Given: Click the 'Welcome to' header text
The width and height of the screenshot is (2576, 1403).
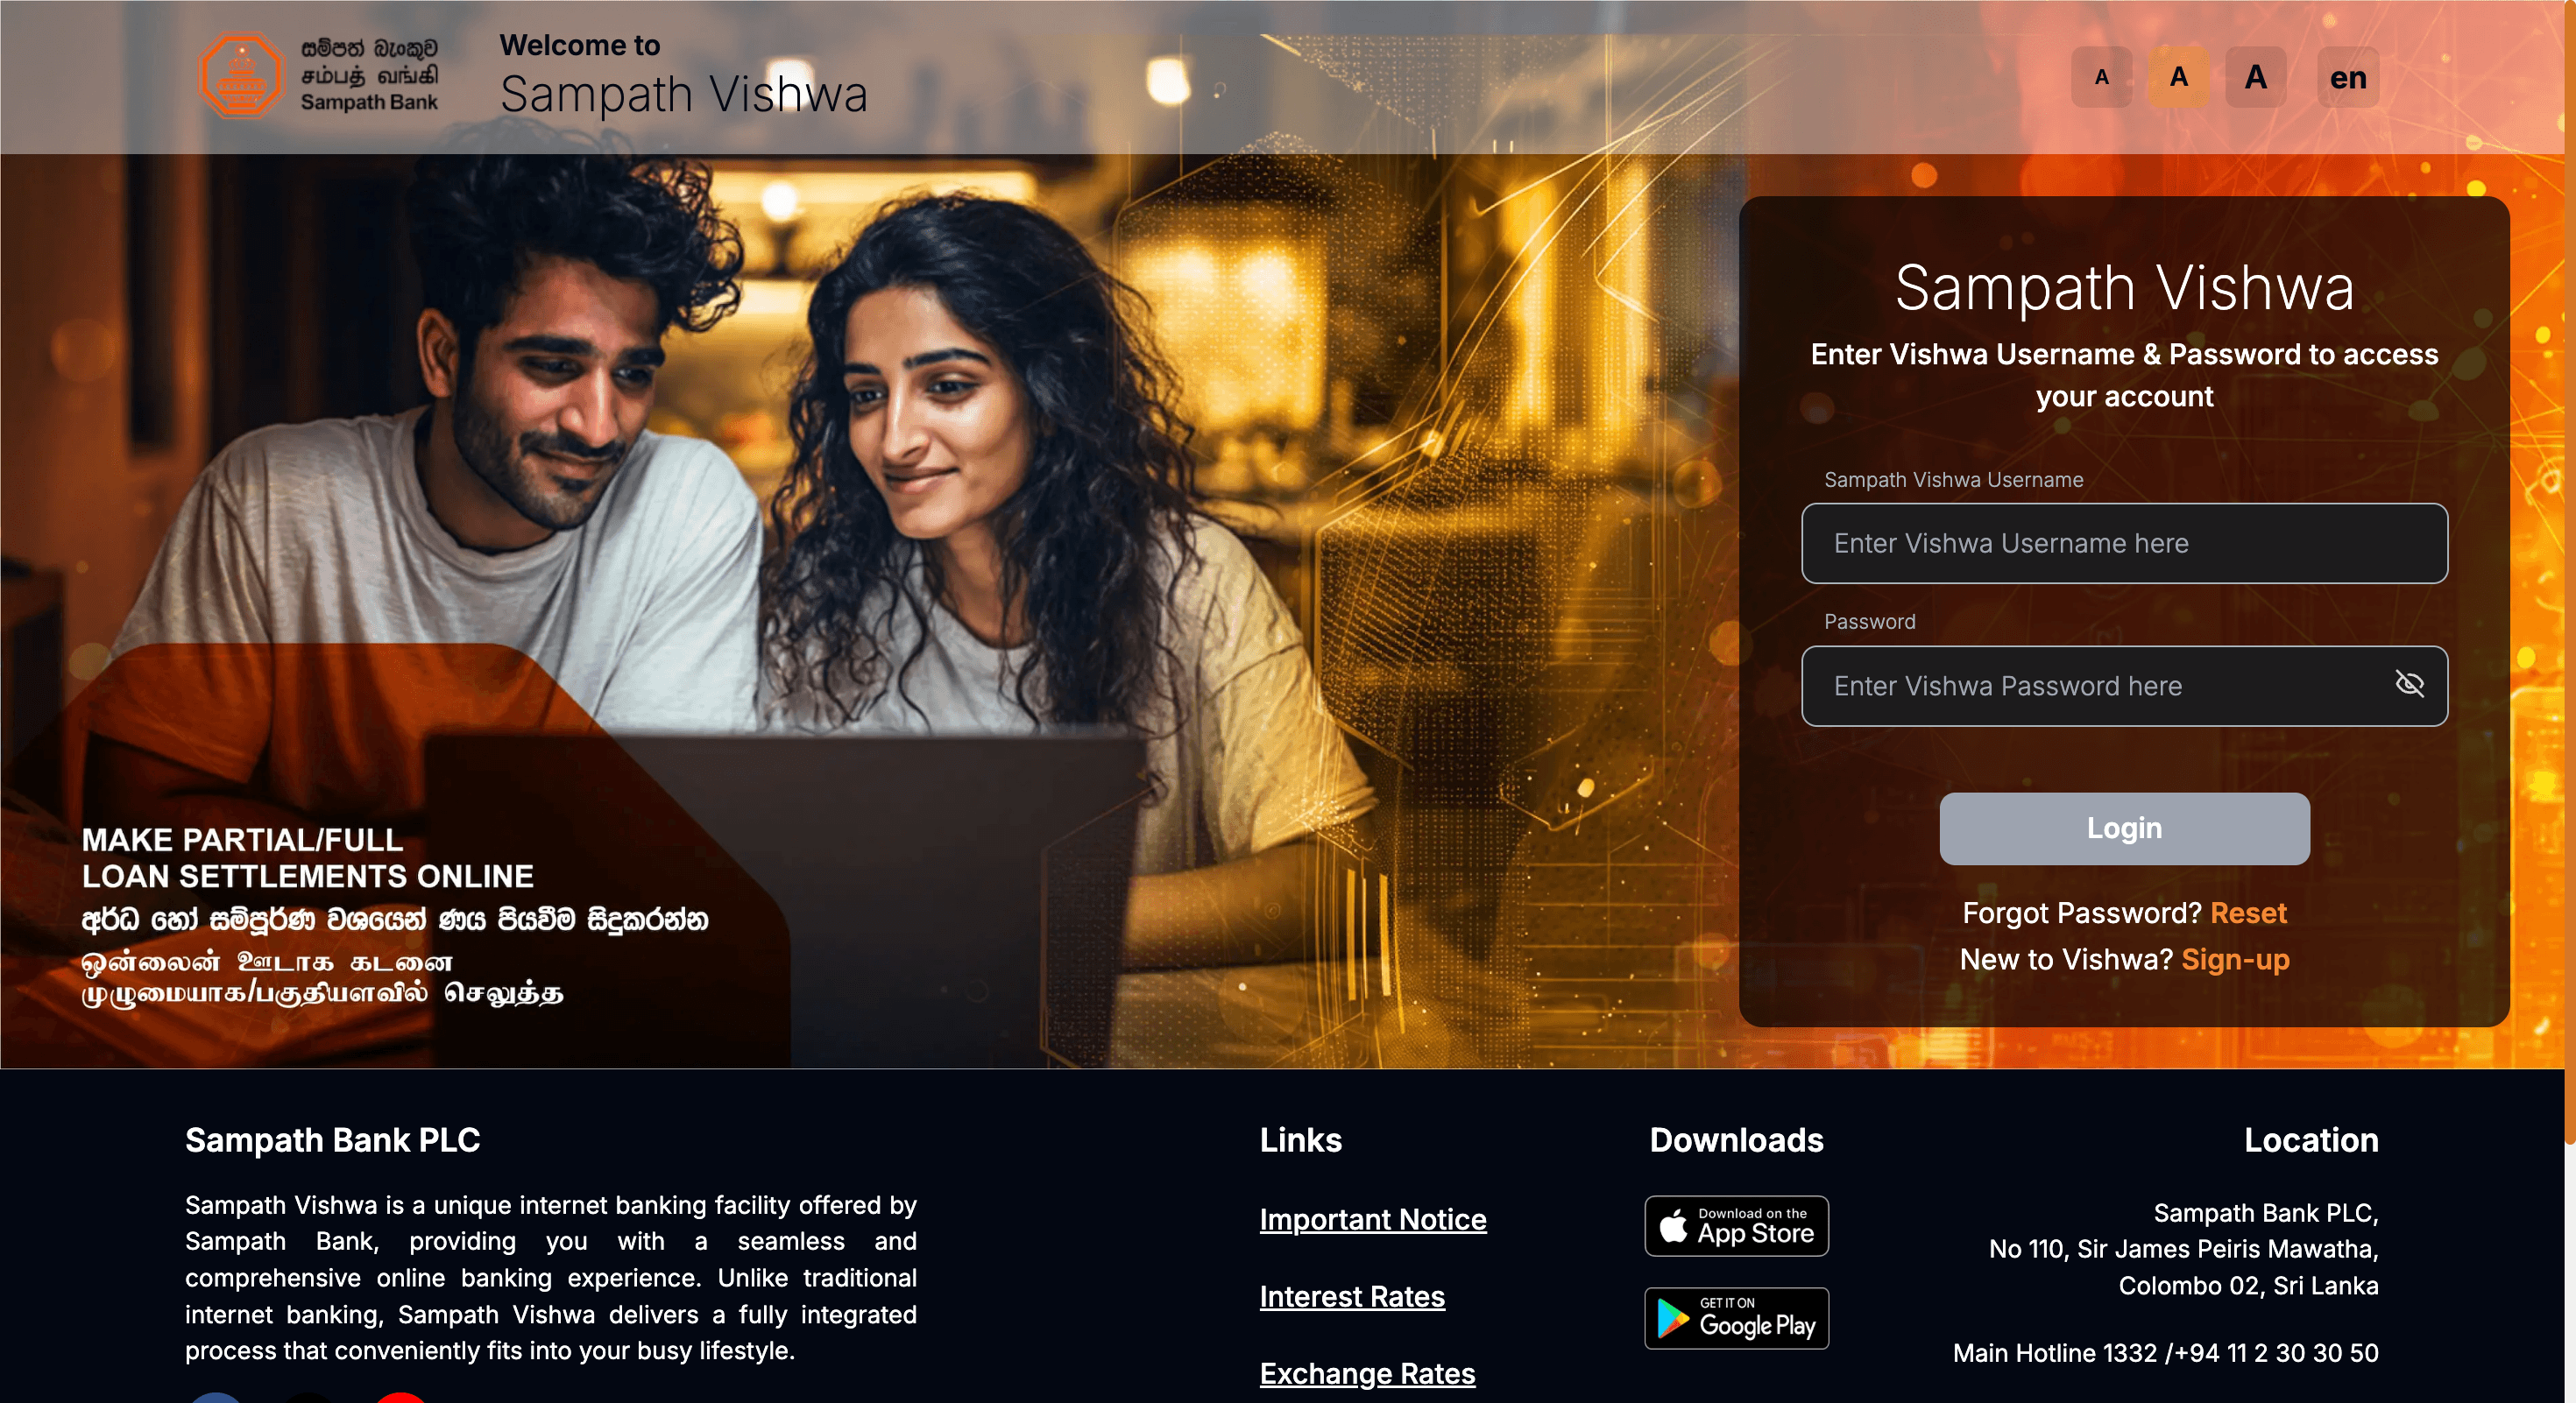Looking at the screenshot, I should 580,45.
